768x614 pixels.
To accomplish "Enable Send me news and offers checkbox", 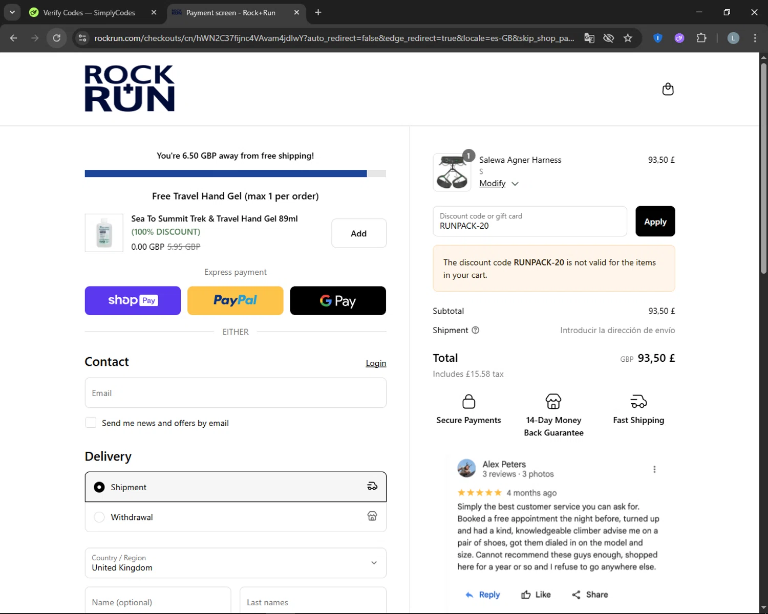I will 91,423.
